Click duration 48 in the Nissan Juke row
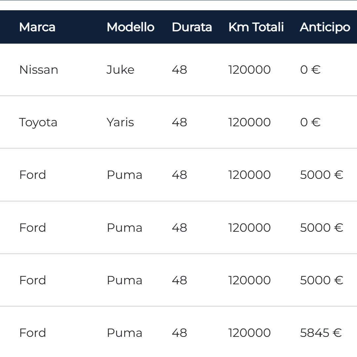This screenshot has width=357, height=357. (179, 70)
